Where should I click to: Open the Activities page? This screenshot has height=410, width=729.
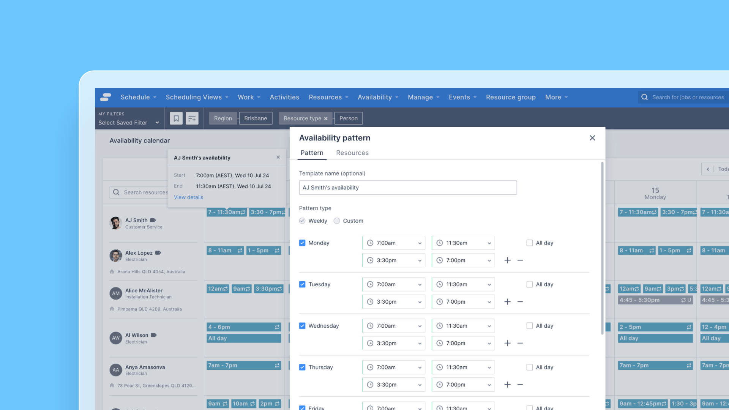284,97
